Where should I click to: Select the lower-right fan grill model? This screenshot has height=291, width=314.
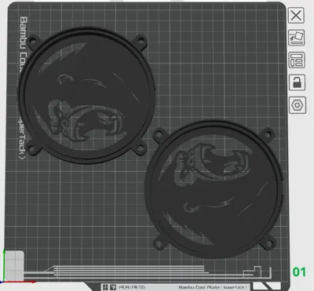pos(214,190)
